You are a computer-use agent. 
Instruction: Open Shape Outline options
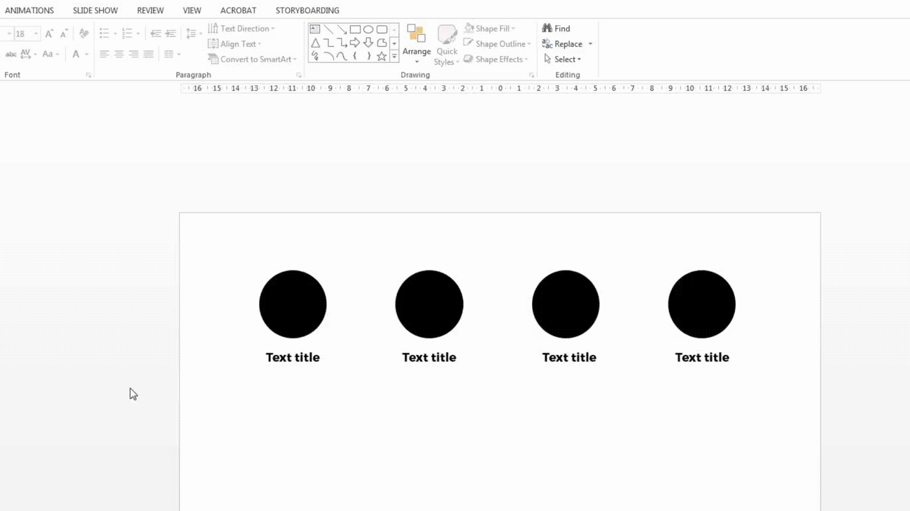(497, 44)
